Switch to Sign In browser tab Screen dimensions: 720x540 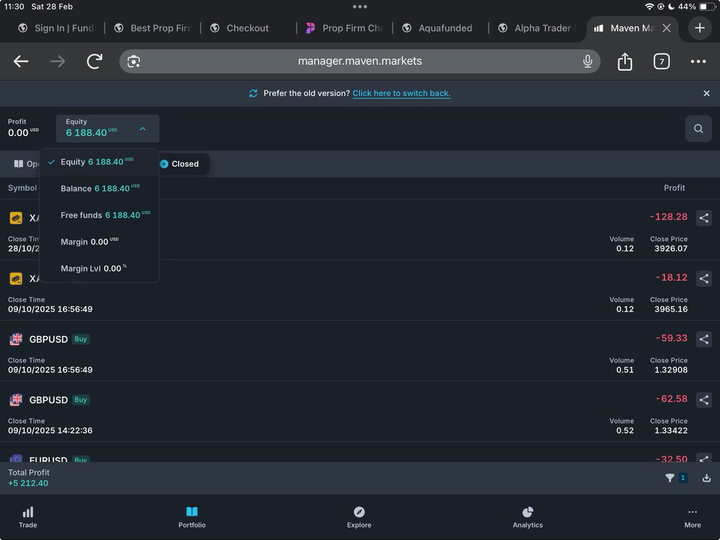(56, 28)
